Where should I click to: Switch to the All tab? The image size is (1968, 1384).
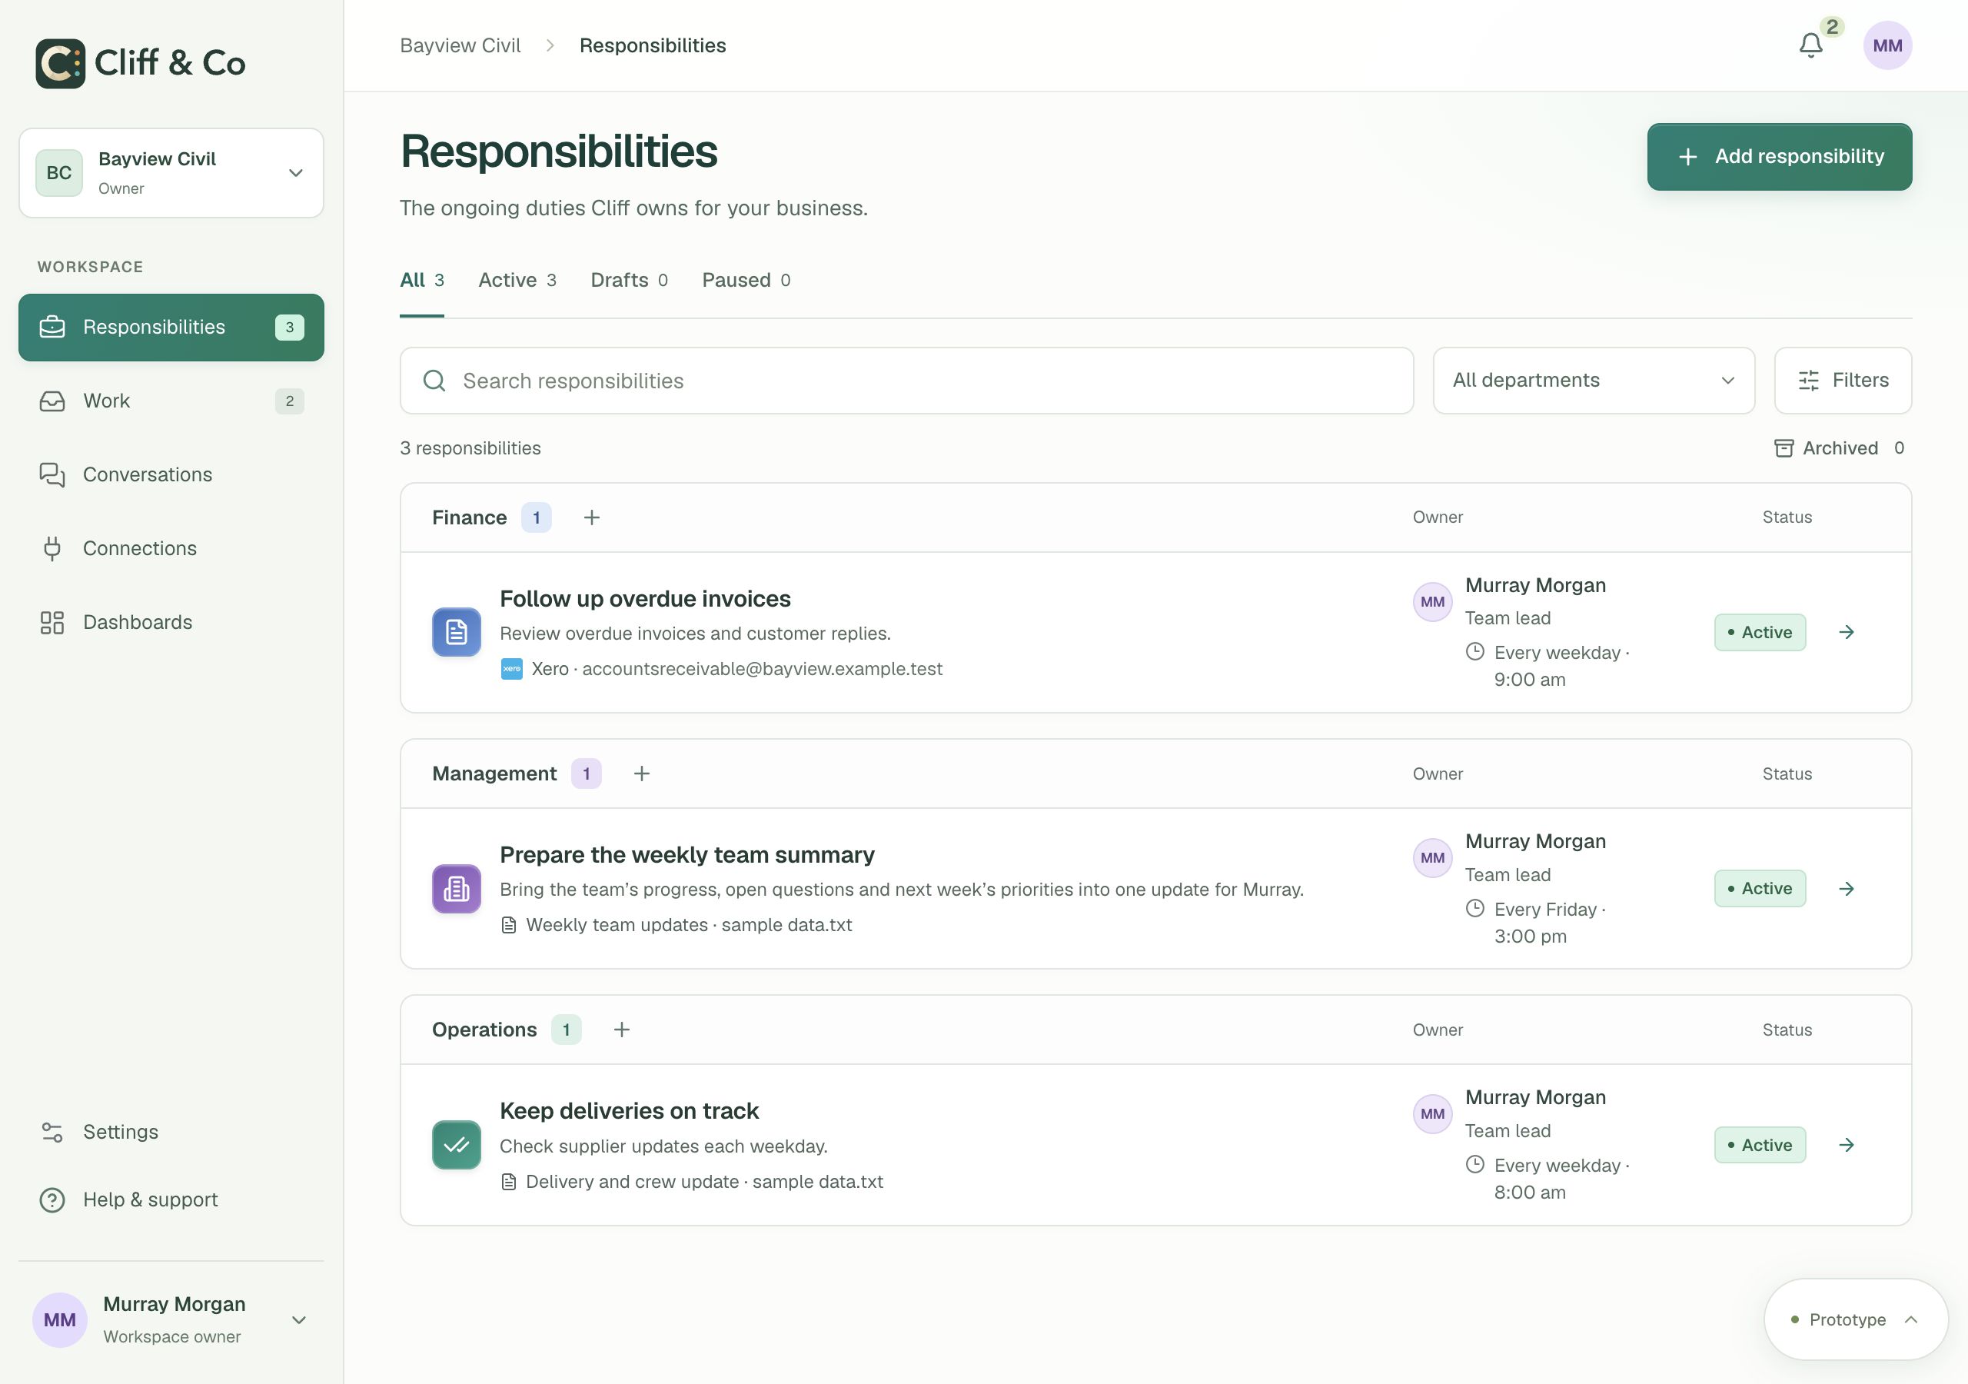[422, 281]
